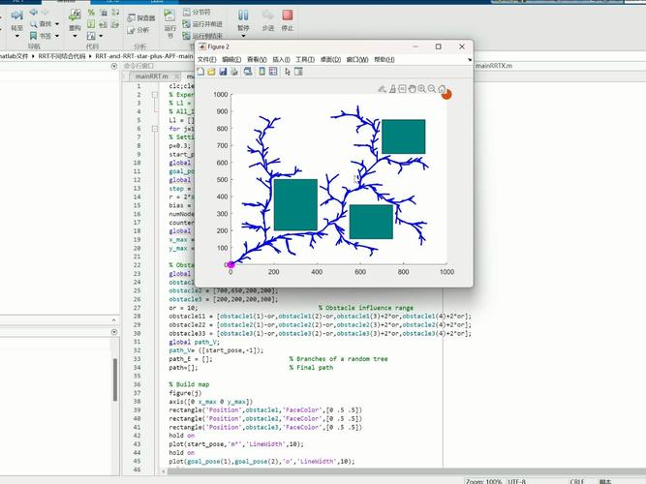
Task: Toggle the Zoom In magnifier on axes toolbar
Action: (x=422, y=88)
